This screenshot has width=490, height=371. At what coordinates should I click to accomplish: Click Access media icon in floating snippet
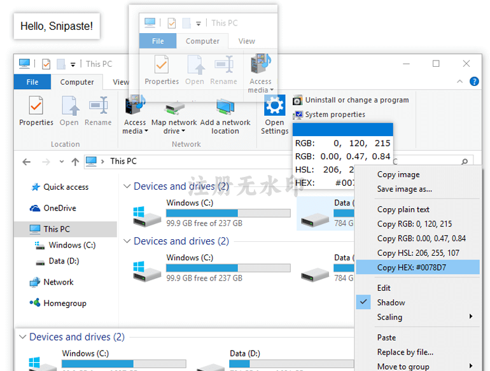260,64
